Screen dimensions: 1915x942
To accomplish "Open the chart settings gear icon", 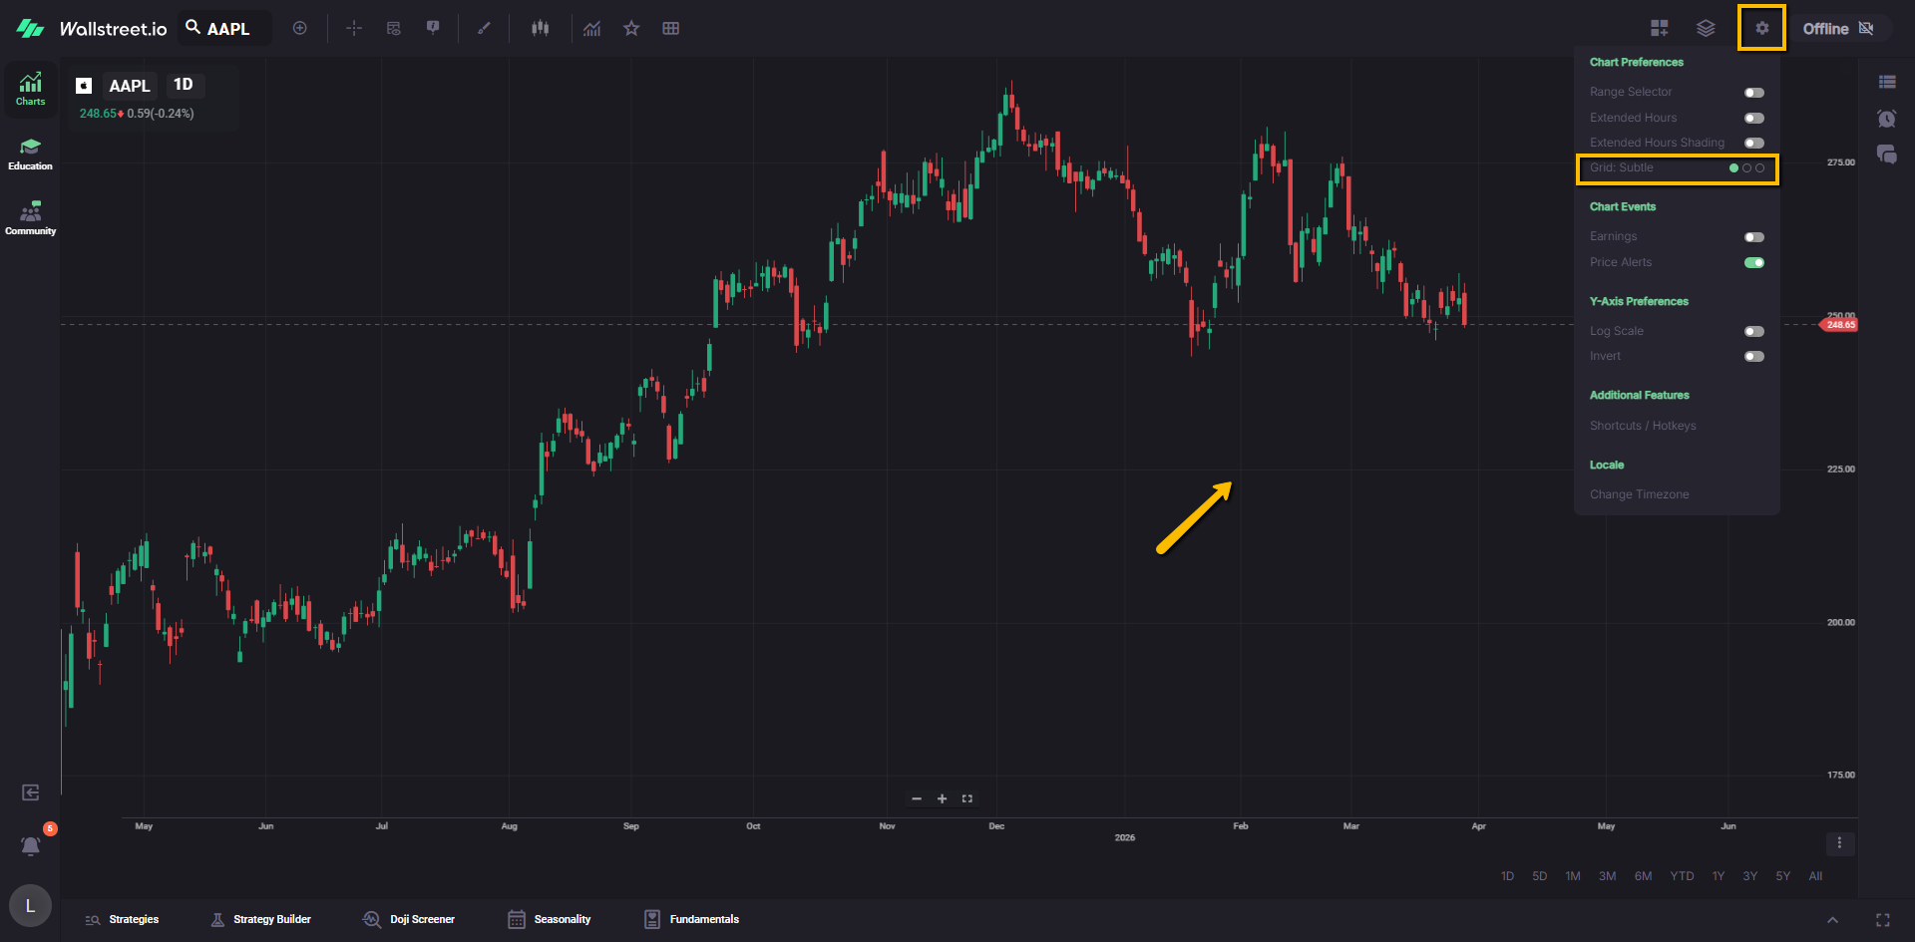I will pos(1761,28).
